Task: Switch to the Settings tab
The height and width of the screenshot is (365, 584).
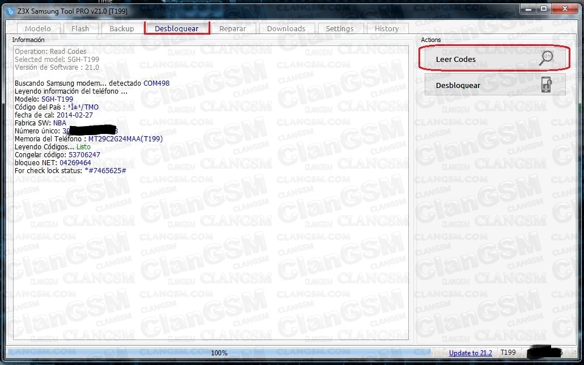Action: (x=340, y=29)
